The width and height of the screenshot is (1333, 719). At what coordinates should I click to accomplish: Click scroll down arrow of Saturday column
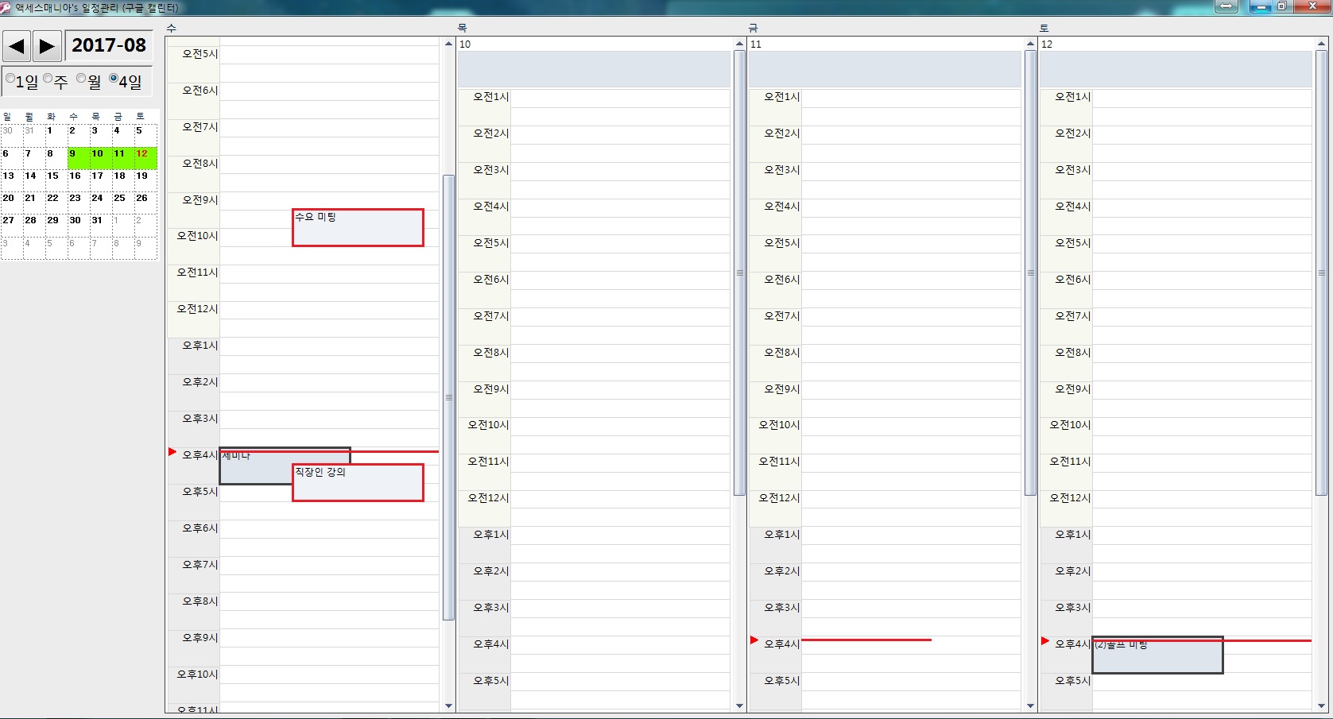point(1321,705)
